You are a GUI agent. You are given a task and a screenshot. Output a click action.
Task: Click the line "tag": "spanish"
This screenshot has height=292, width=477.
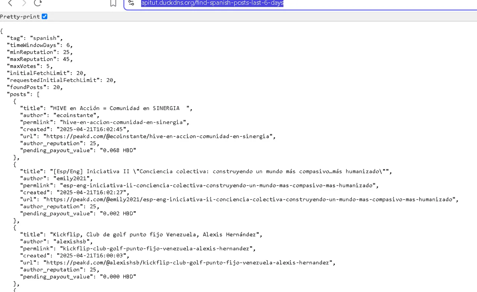35,38
